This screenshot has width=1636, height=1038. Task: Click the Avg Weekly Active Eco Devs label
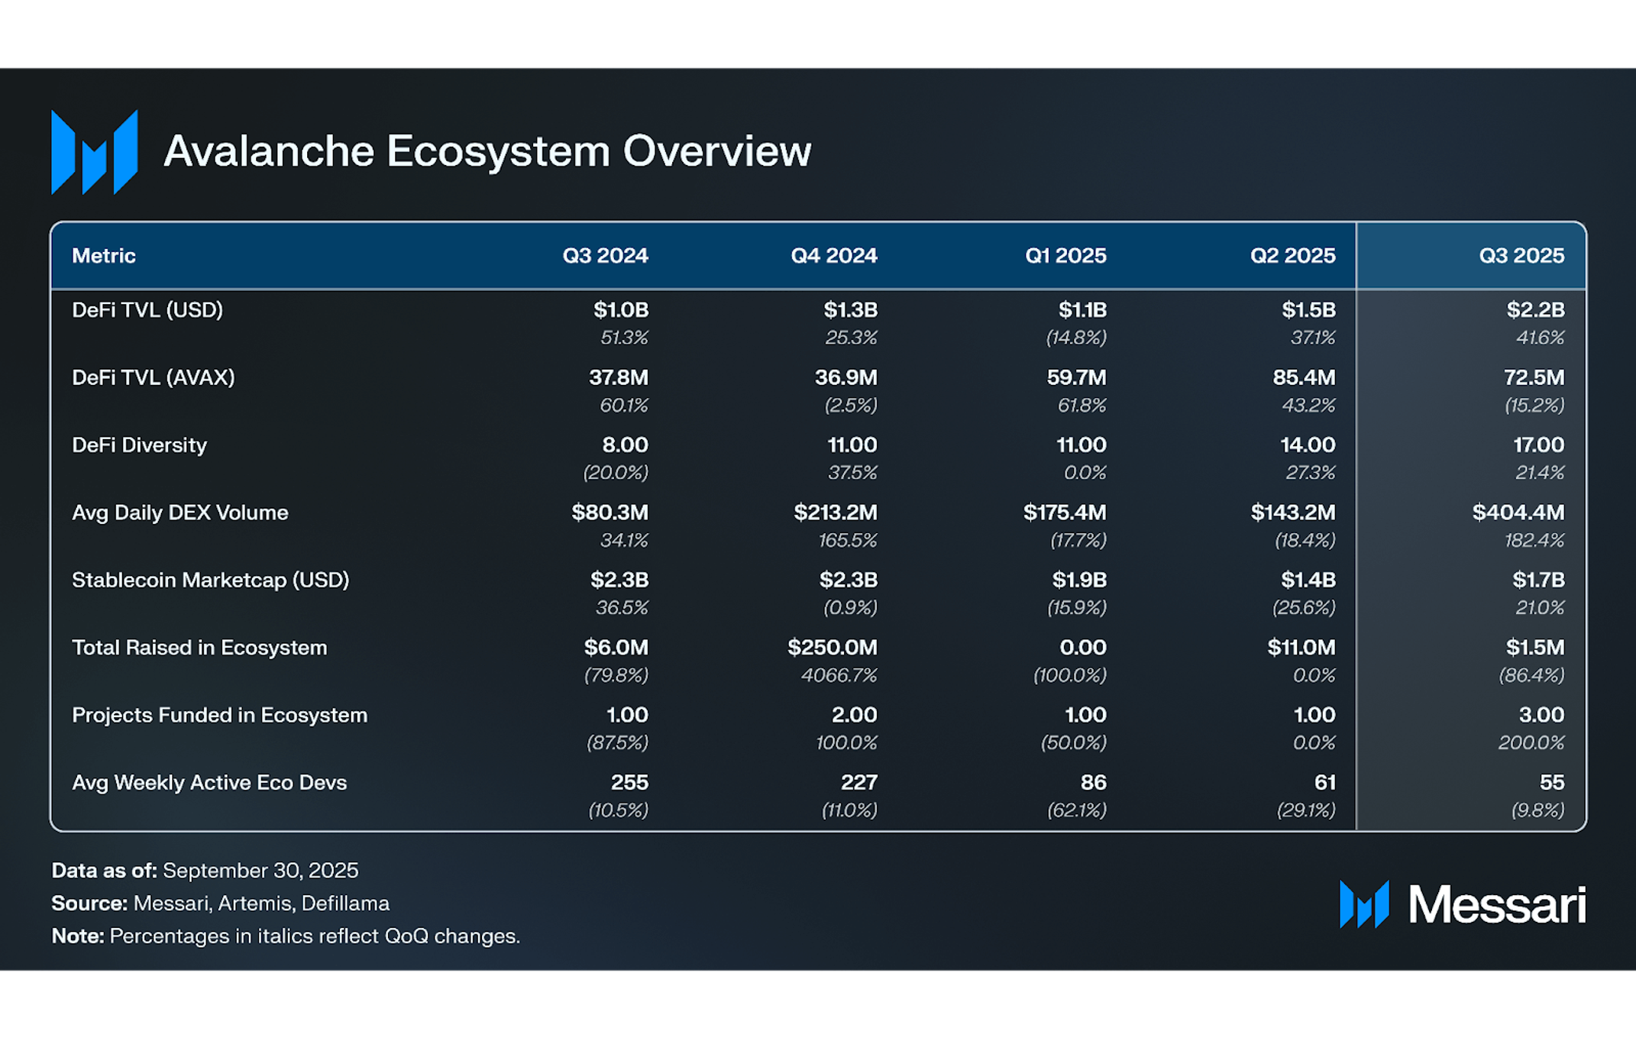click(209, 782)
